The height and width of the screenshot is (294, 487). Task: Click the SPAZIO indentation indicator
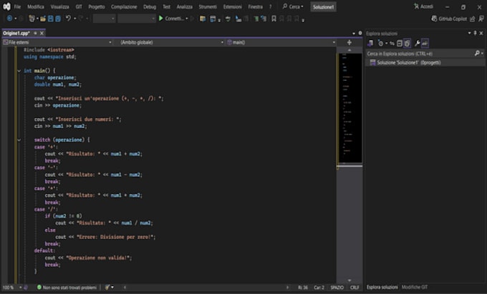pyautogui.click(x=337, y=288)
